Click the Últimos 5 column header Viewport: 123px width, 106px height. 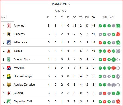[x=108, y=17]
